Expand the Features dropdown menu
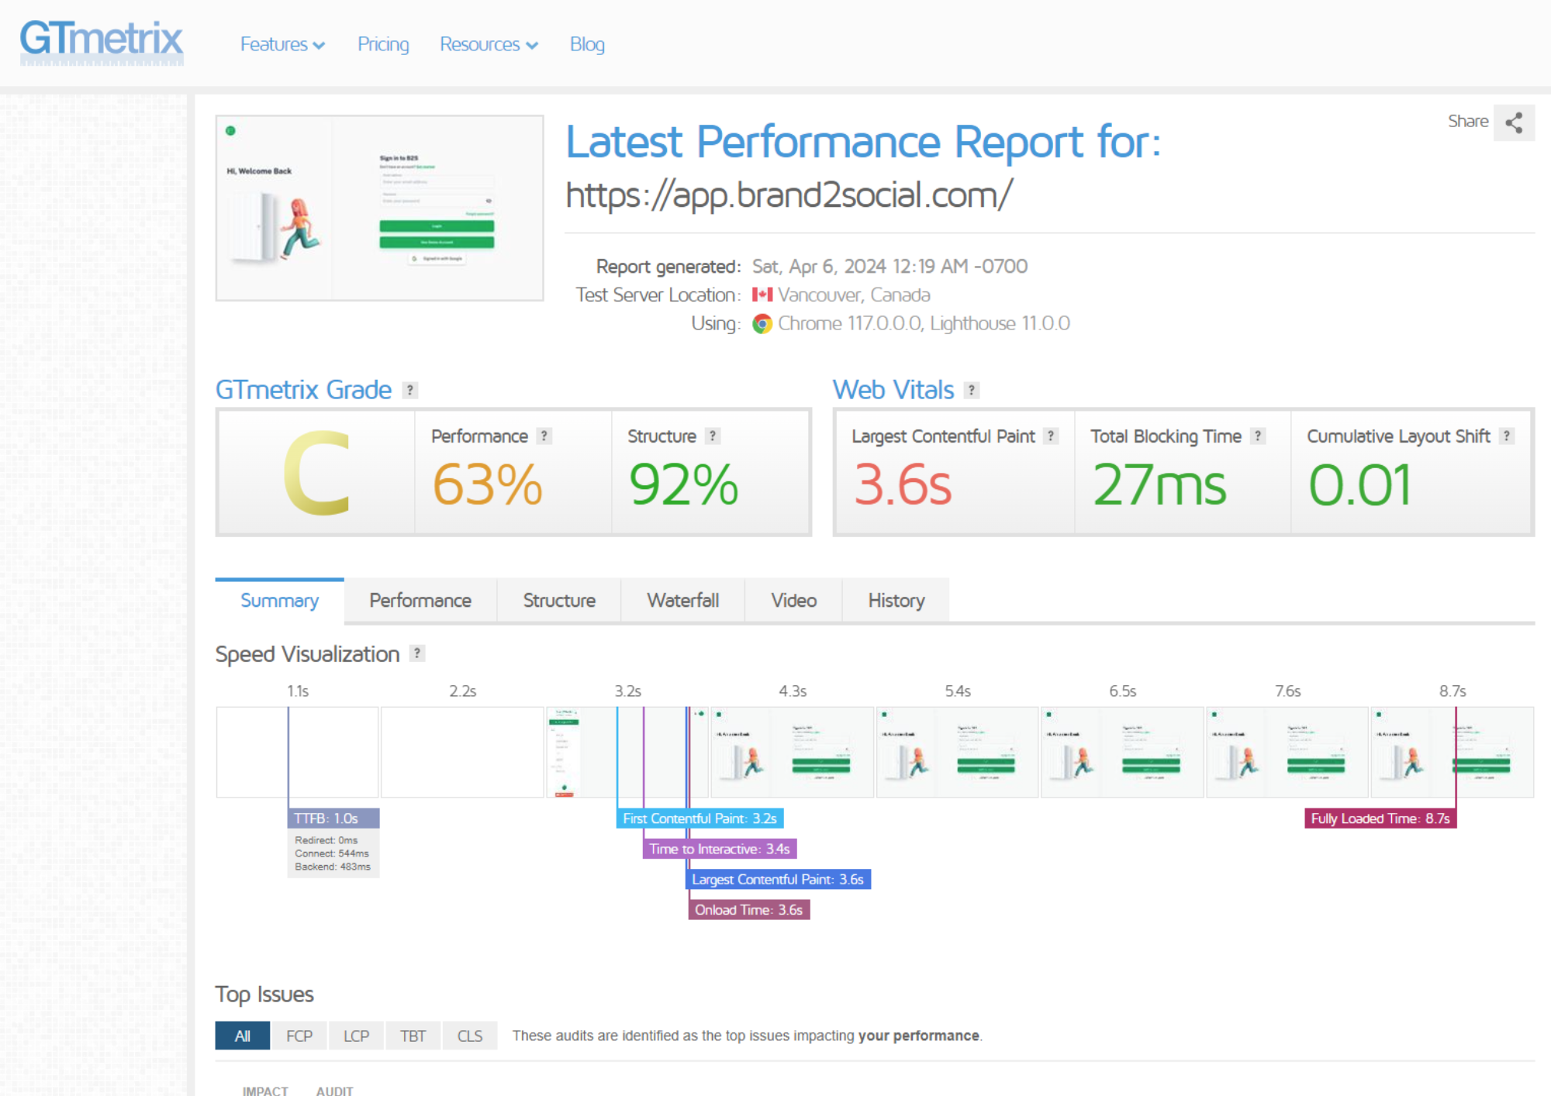 coord(282,44)
